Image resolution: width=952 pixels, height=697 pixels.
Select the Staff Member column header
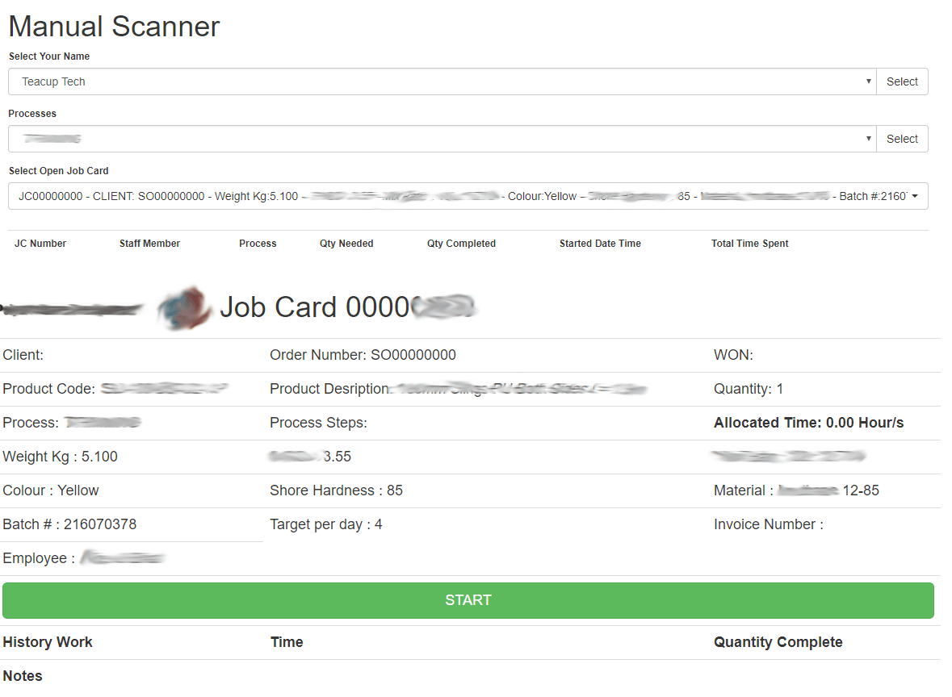pyautogui.click(x=149, y=244)
